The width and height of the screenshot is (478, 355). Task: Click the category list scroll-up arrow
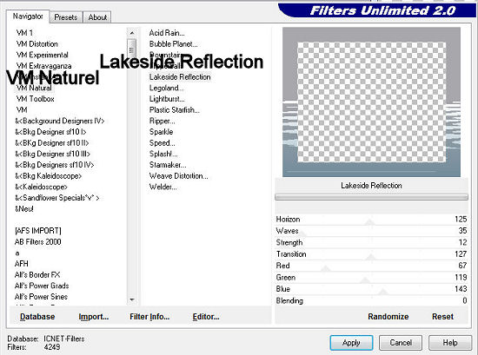coord(132,33)
